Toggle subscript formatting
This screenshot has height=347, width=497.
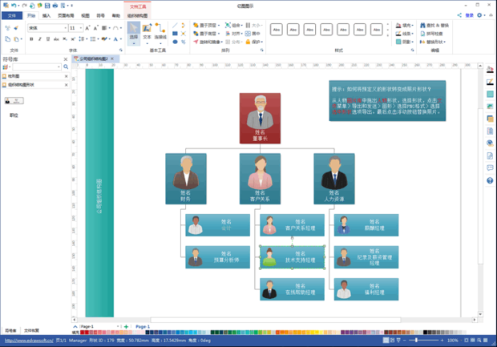65,39
